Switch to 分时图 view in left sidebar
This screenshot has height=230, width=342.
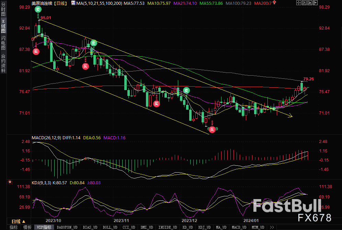click(x=3, y=11)
